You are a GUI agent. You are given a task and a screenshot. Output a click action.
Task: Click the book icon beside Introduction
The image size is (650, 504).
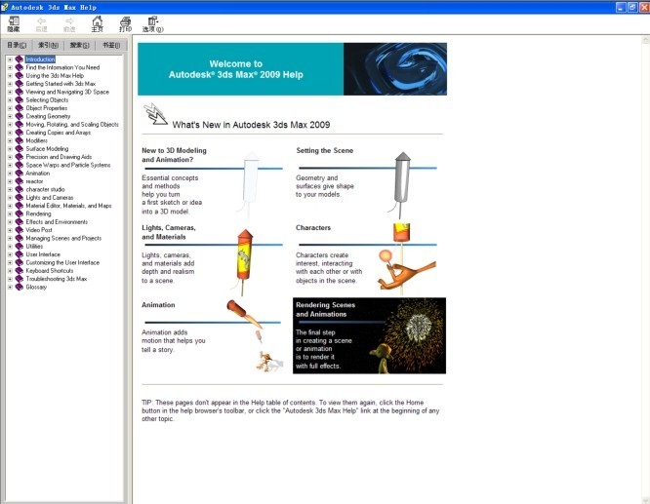point(20,59)
